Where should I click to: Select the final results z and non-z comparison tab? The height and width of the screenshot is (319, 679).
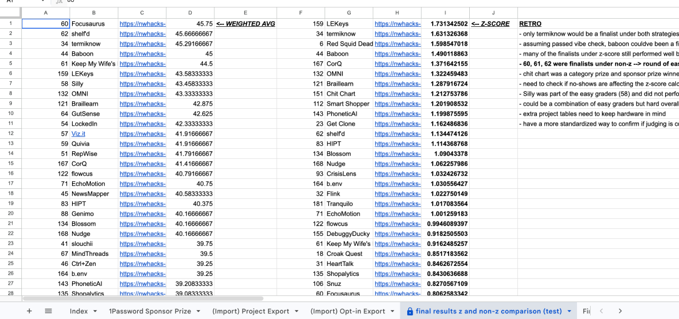[489, 311]
